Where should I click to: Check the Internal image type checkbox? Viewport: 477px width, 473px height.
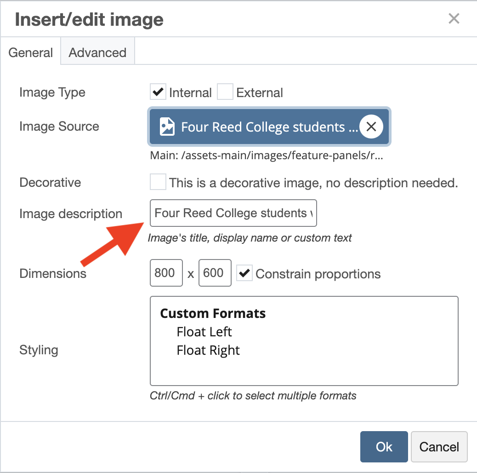point(158,92)
